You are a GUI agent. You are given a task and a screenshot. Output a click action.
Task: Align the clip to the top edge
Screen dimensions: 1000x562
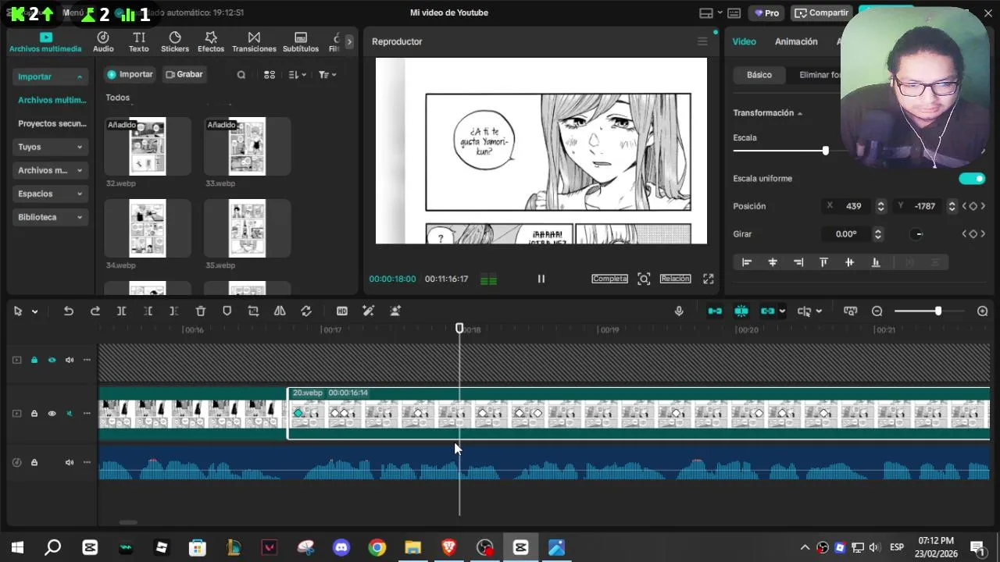click(x=823, y=262)
